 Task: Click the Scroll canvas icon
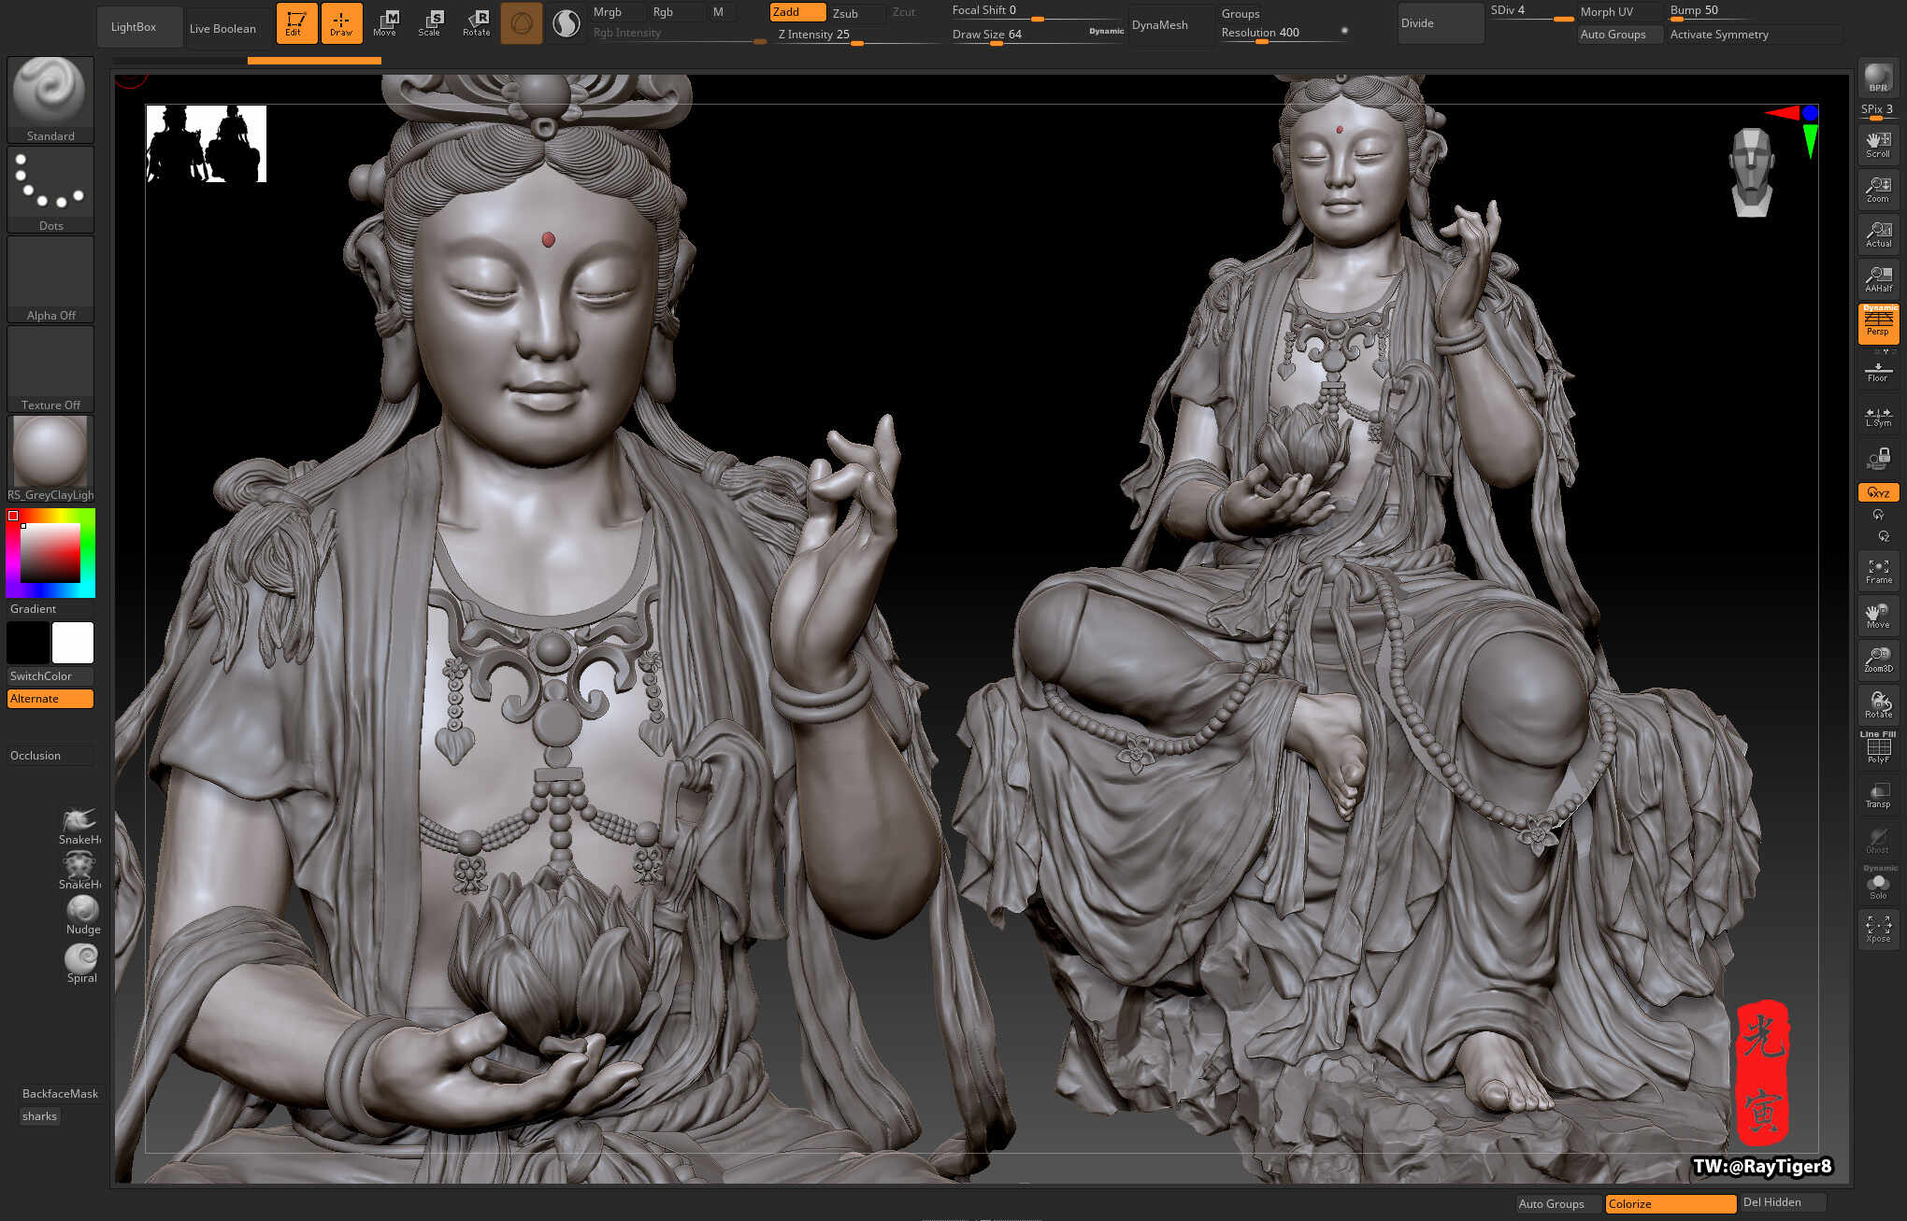click(x=1878, y=145)
